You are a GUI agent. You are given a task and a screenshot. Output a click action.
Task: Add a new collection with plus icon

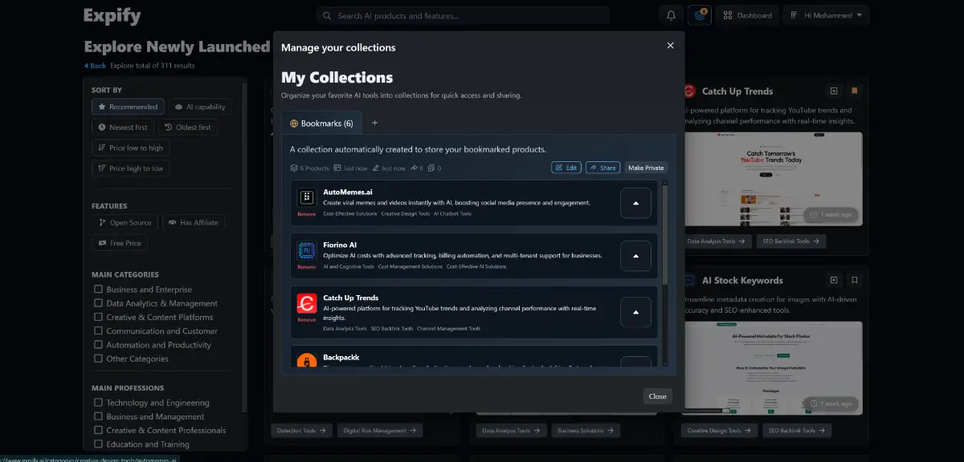click(374, 124)
